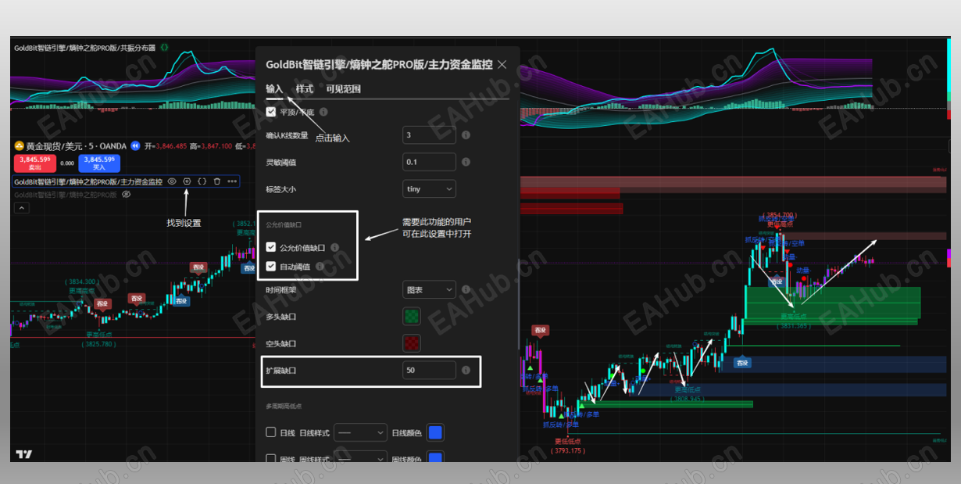The image size is (961, 484).
Task: Click the red 卖出 sell button
Action: click(35, 163)
